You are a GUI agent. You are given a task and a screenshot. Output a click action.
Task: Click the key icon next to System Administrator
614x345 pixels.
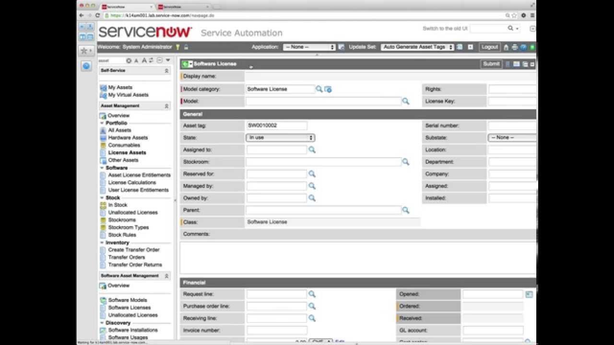pos(177,47)
